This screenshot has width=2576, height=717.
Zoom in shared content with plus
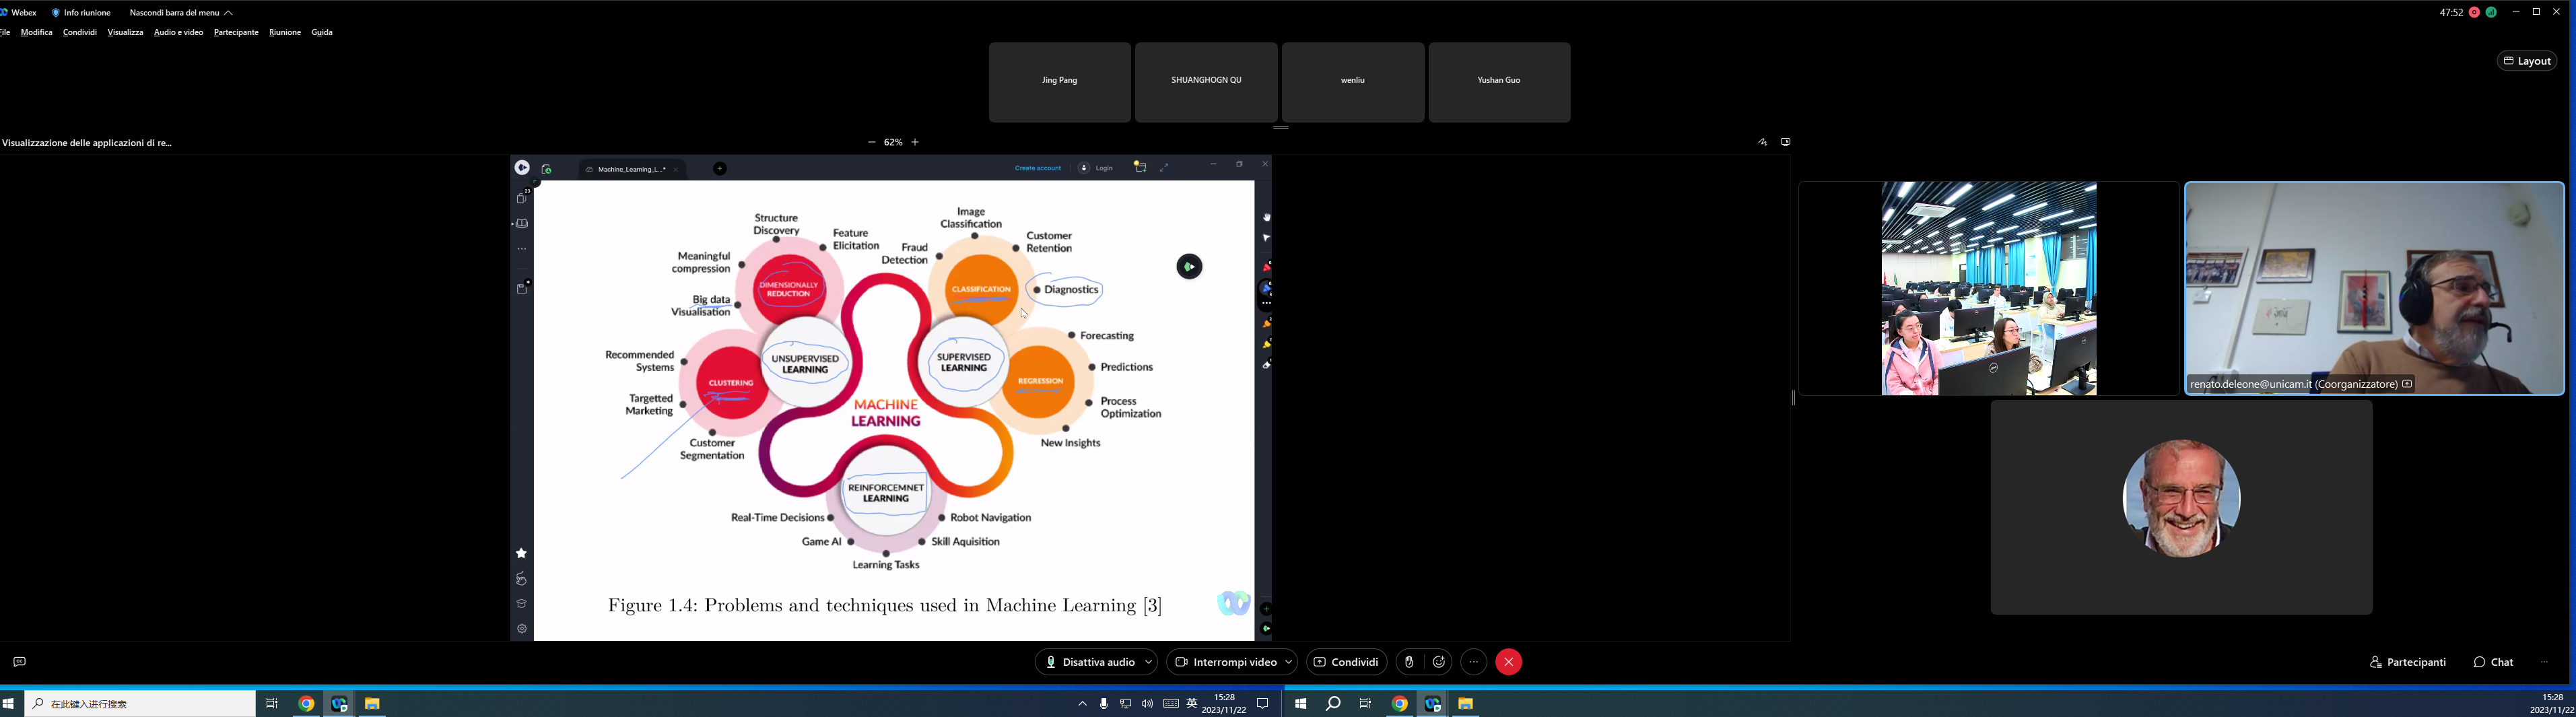click(x=915, y=142)
